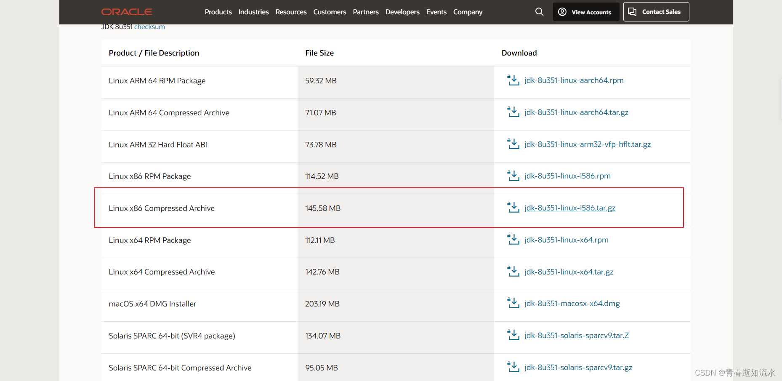This screenshot has height=381, width=782.
Task: Open the Events menu
Action: (x=436, y=12)
